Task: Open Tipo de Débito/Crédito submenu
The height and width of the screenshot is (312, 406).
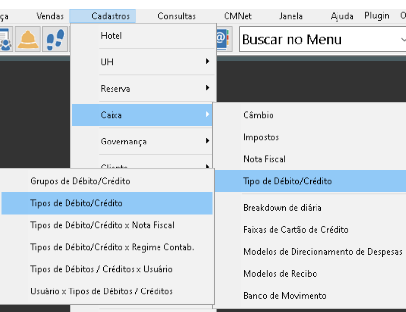Action: point(310,181)
